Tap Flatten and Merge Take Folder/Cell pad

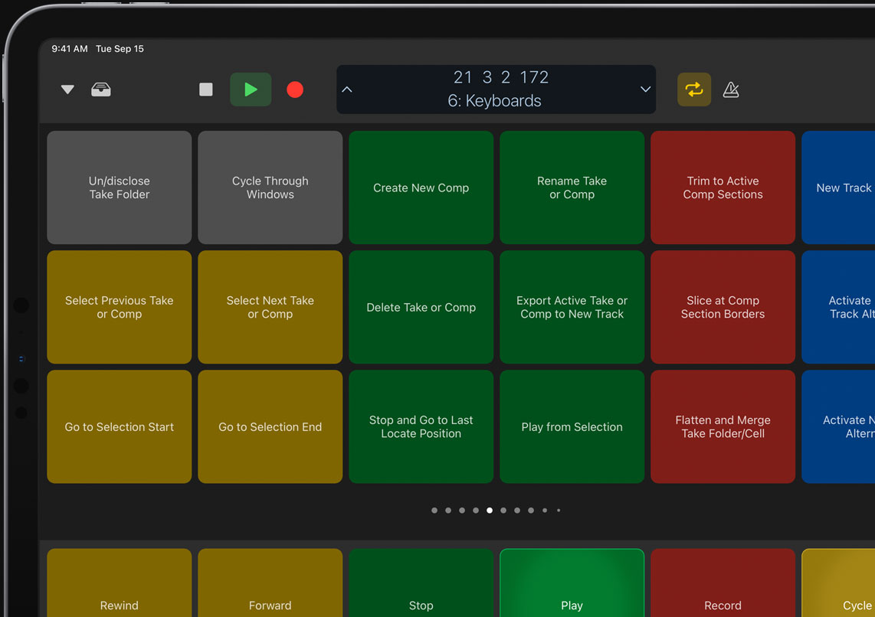(x=723, y=427)
